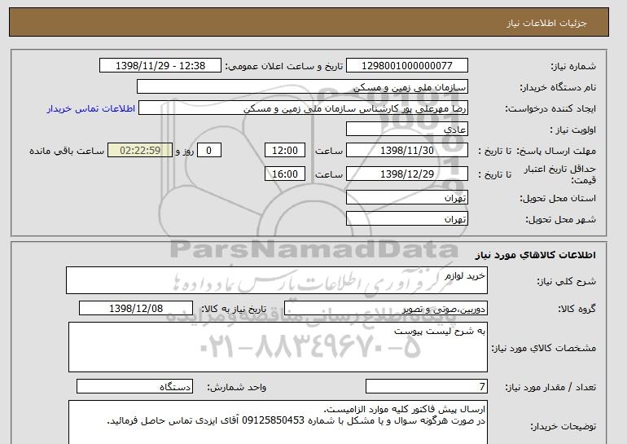Click the اطلاعات کالاهای مورد نیاز heading
This screenshot has height=444, width=627.
tap(536, 255)
